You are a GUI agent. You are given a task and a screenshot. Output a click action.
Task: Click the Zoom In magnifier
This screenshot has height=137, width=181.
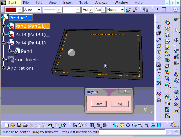141,125
